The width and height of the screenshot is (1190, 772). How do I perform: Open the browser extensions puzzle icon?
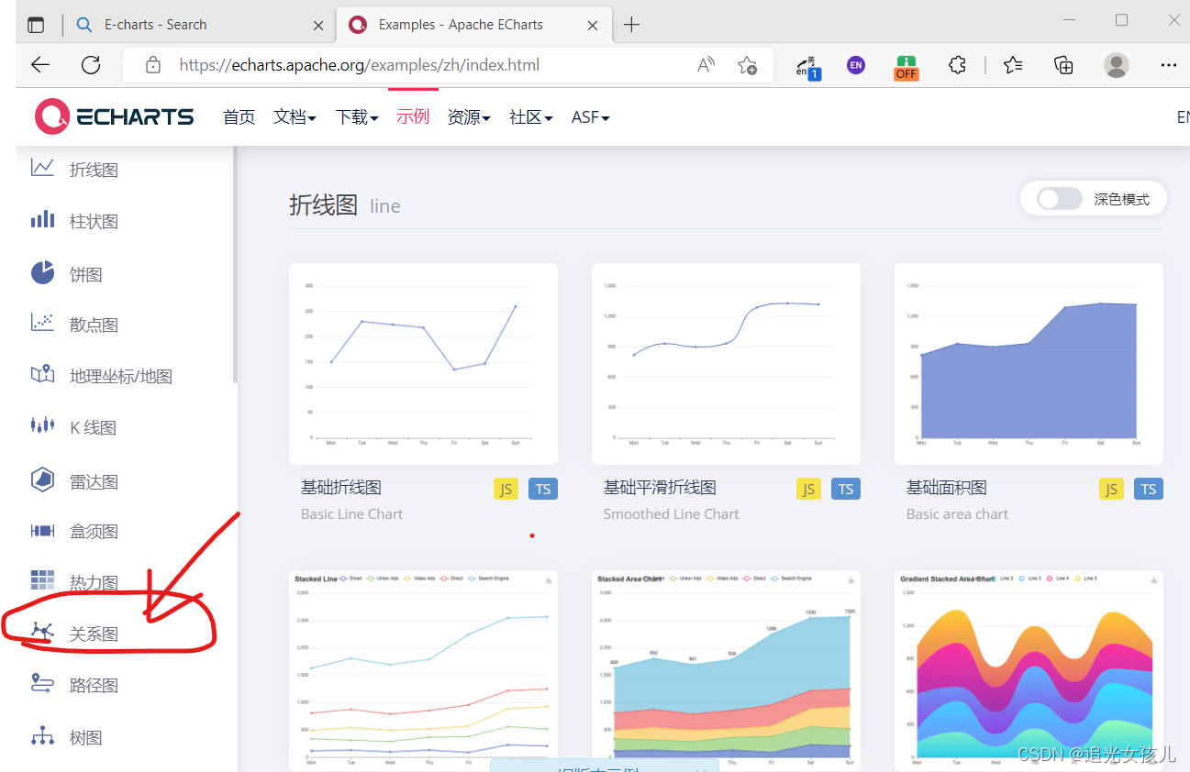tap(957, 65)
